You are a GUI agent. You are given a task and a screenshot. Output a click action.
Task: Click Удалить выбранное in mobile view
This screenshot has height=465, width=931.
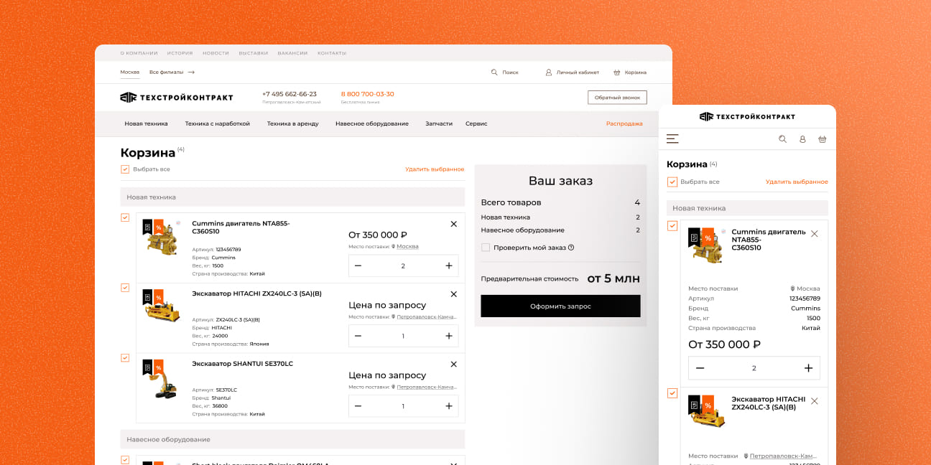pos(797,182)
